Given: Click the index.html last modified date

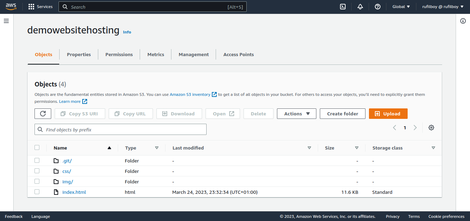Looking at the screenshot, I should click(215, 192).
